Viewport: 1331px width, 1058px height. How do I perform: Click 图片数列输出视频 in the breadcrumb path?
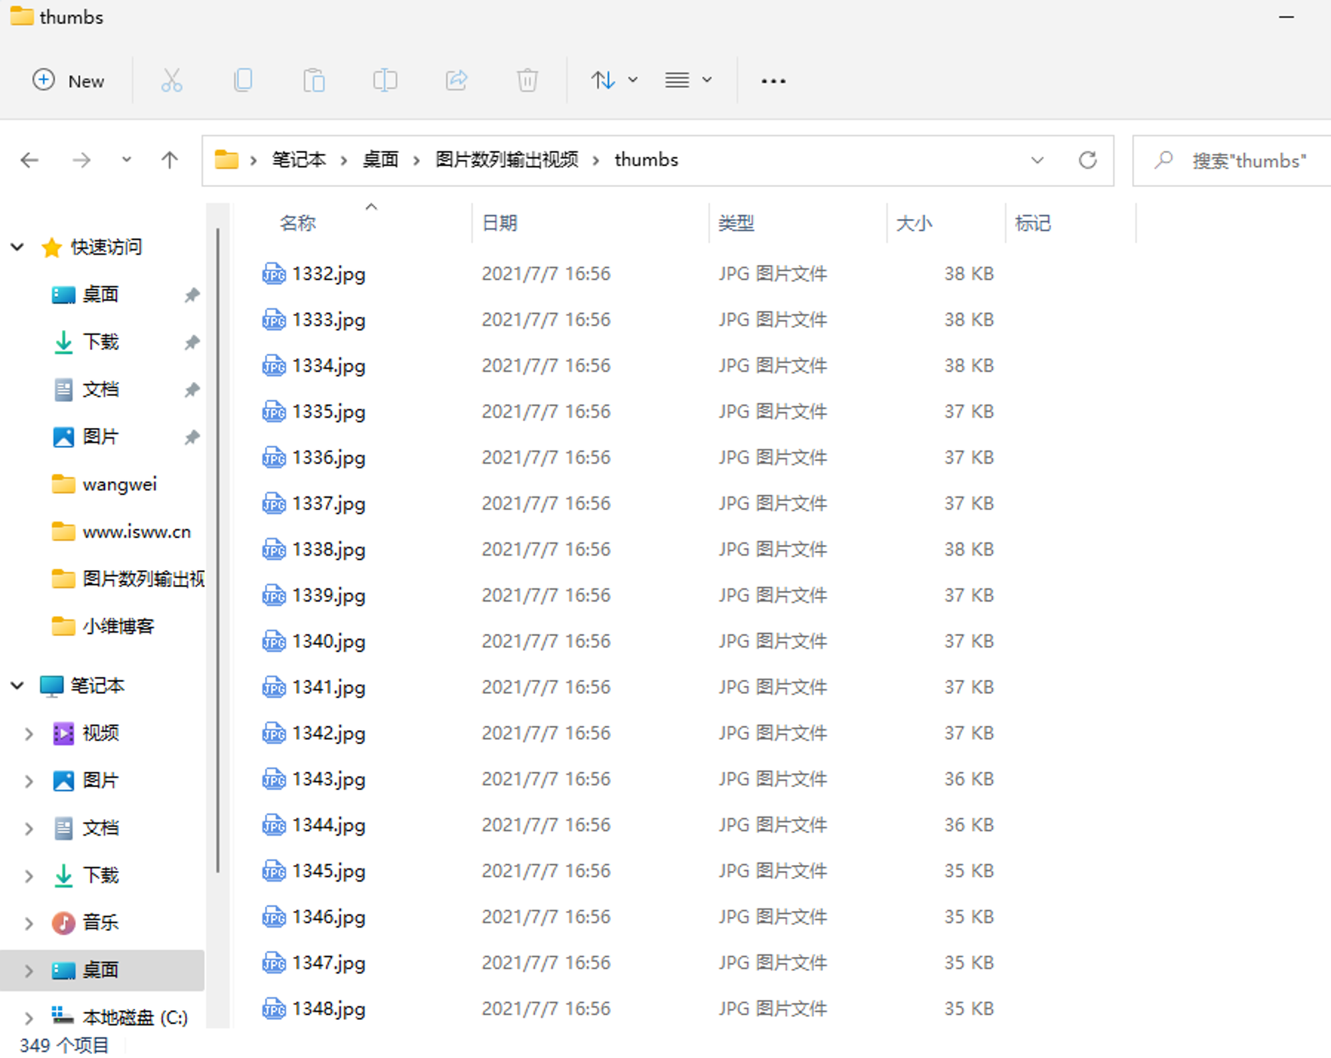507,160
